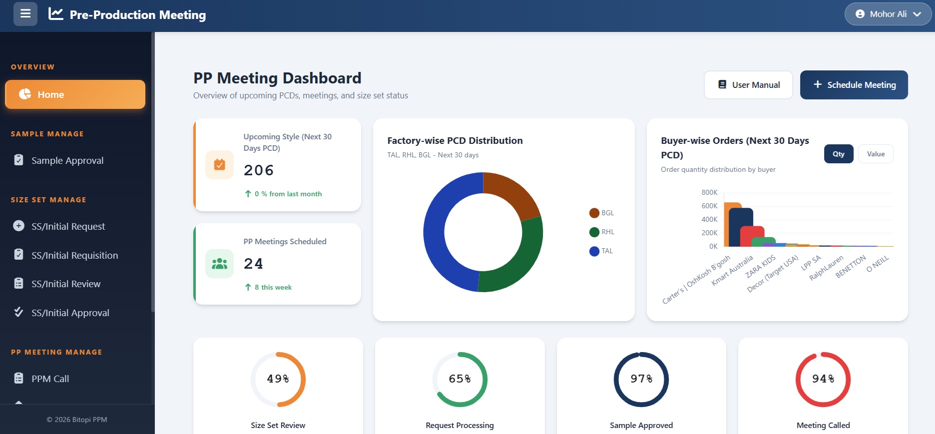The height and width of the screenshot is (434, 935).
Task: Toggle the BGL legend swatch
Action: [594, 213]
